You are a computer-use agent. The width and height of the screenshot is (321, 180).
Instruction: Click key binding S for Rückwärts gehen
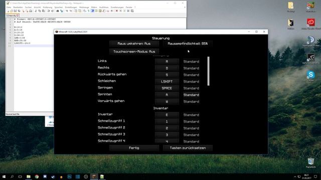coord(167,75)
